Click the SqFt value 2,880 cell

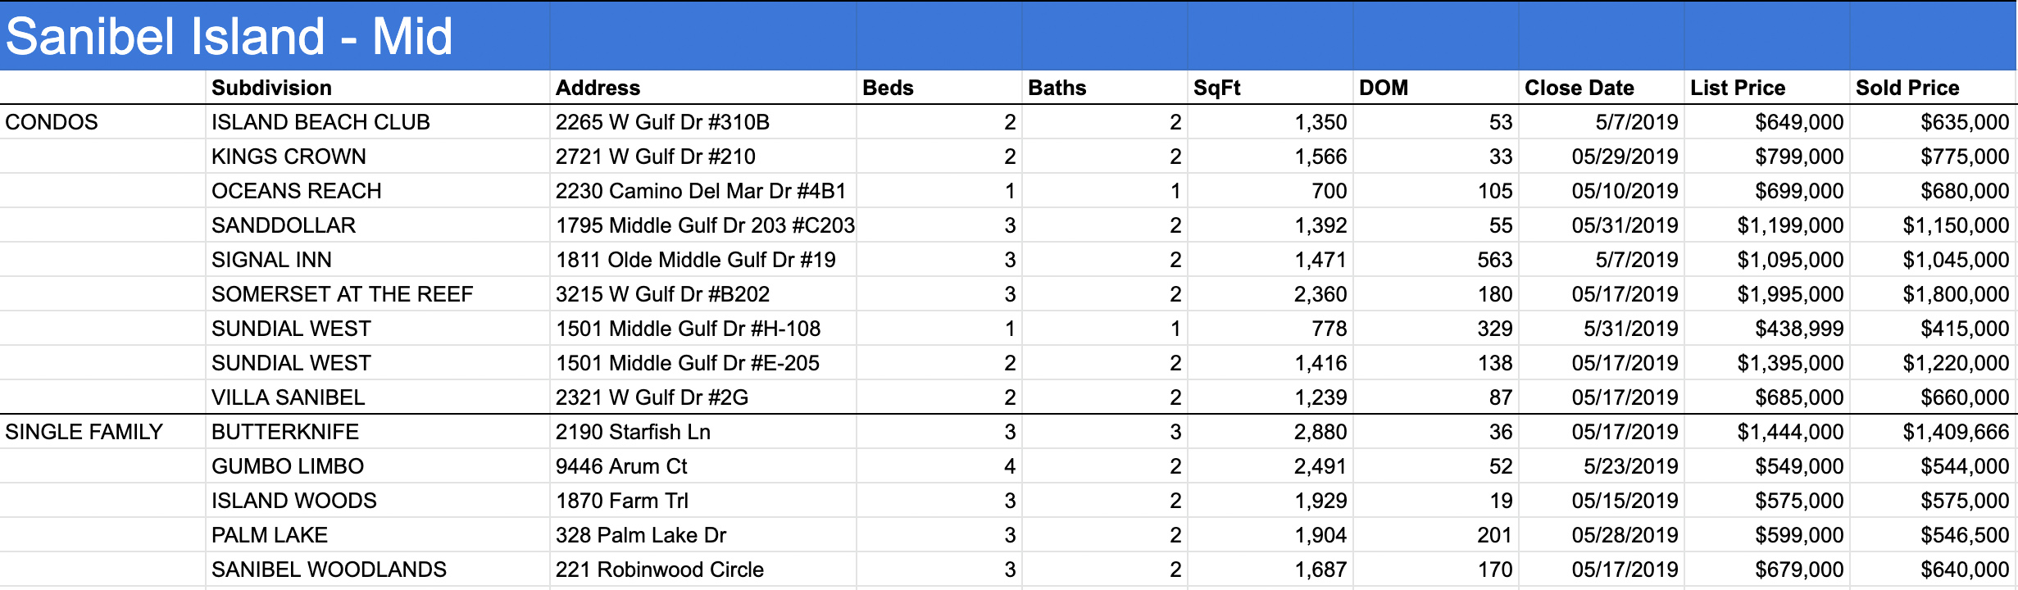(1270, 432)
